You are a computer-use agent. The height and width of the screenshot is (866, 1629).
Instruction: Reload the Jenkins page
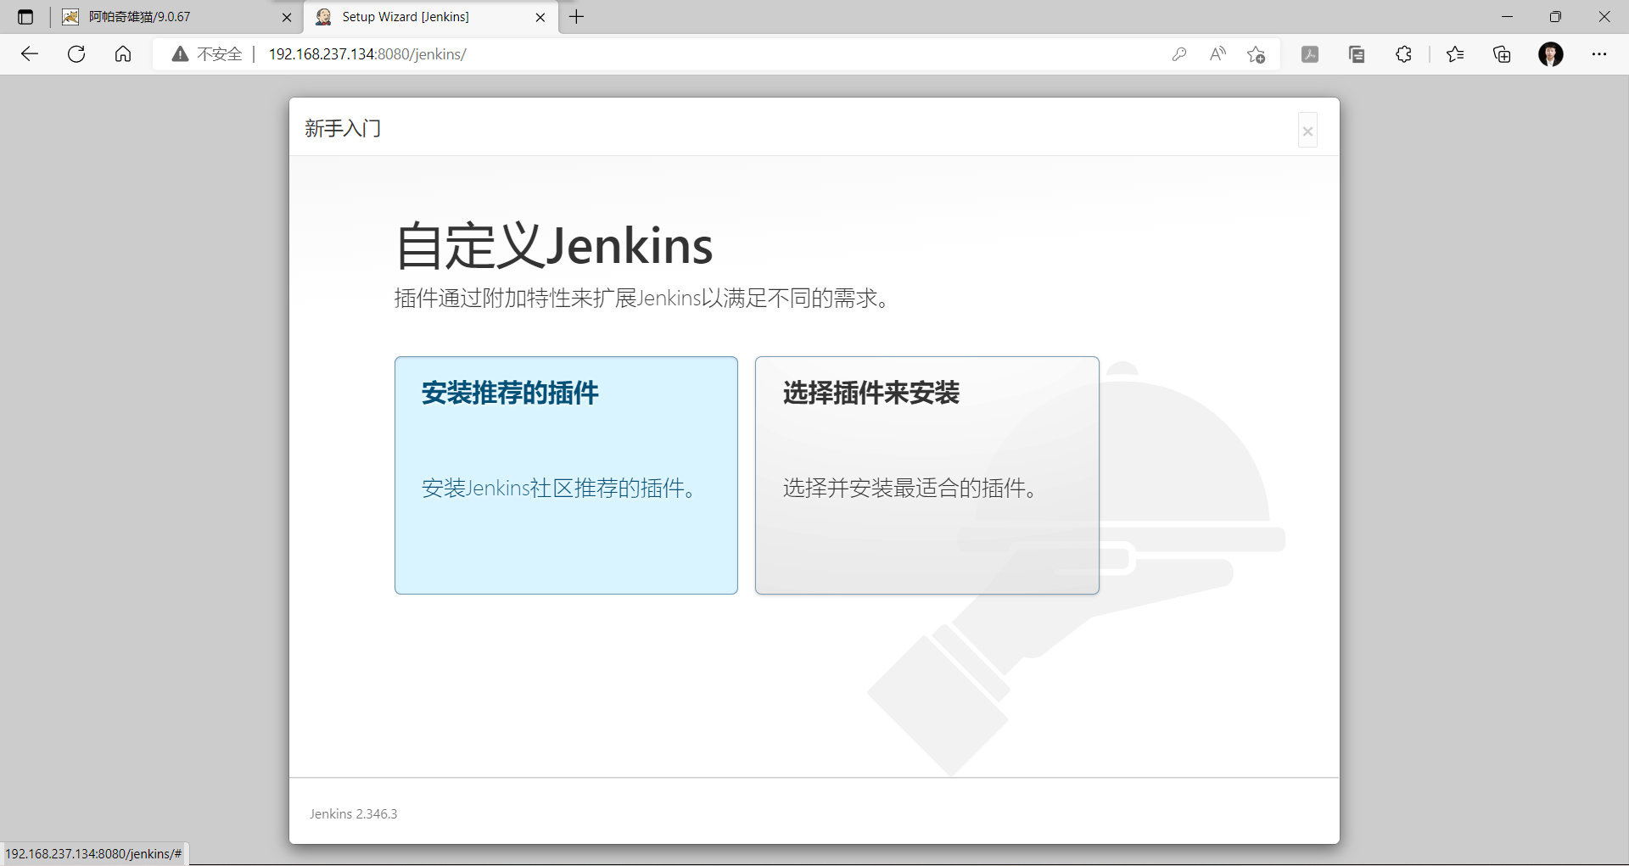point(76,54)
